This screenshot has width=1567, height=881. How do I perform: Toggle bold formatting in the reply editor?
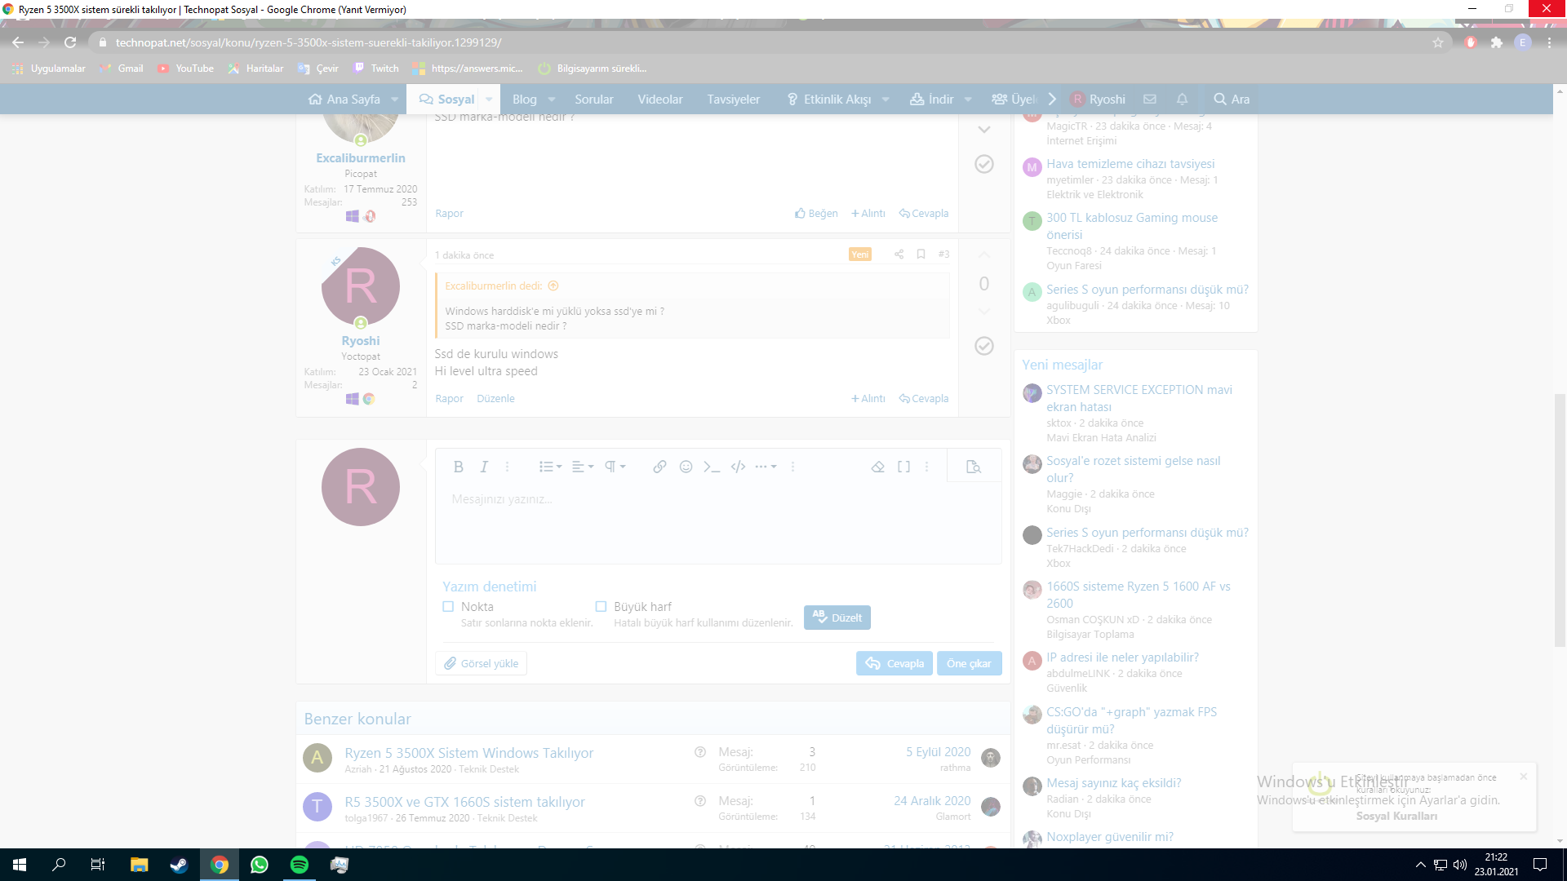click(x=458, y=467)
